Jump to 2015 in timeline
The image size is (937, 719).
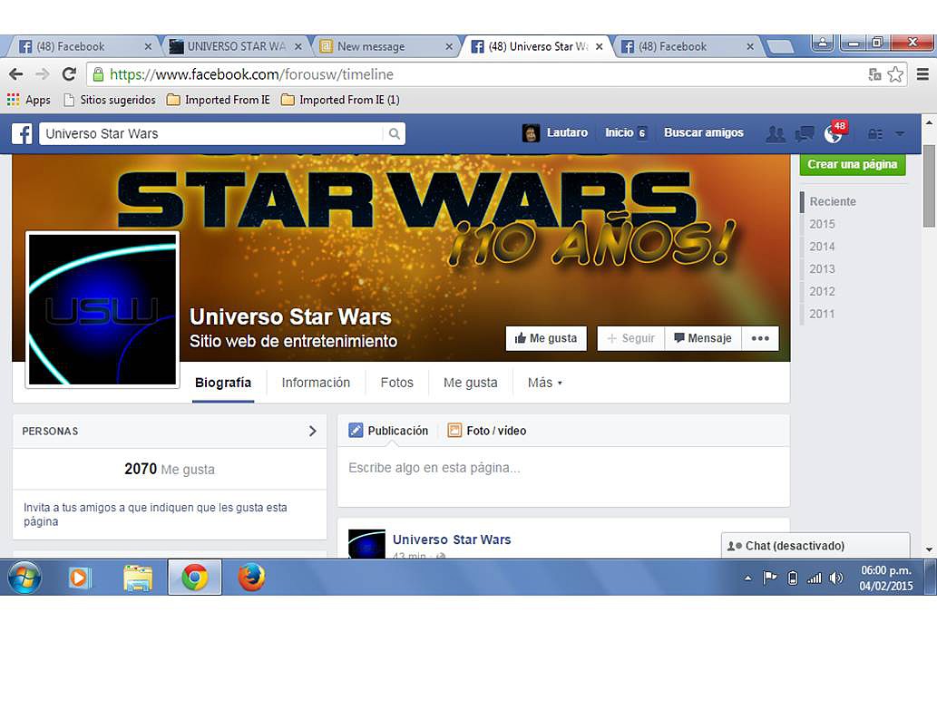point(823,224)
